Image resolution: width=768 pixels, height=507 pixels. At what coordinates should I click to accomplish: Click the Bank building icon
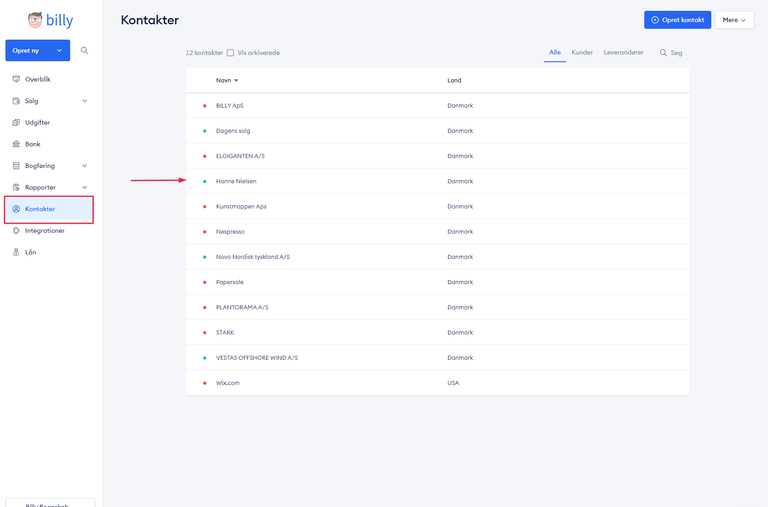pyautogui.click(x=16, y=144)
